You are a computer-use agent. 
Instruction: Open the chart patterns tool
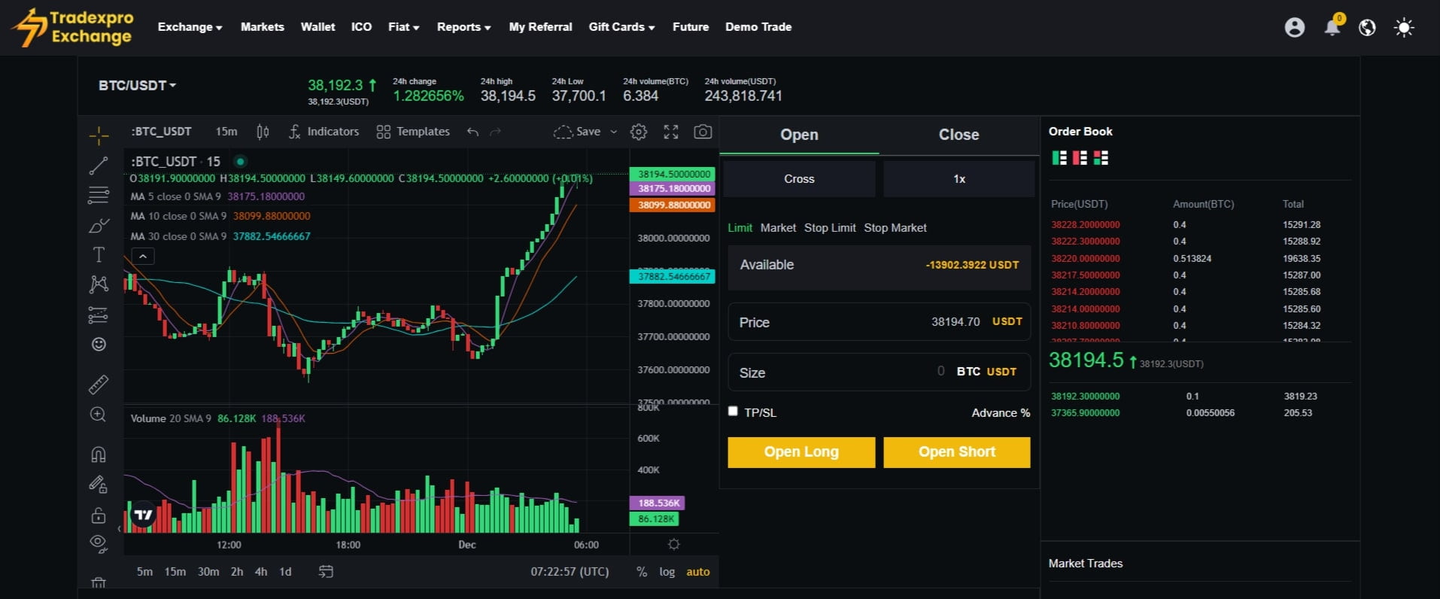pos(99,284)
